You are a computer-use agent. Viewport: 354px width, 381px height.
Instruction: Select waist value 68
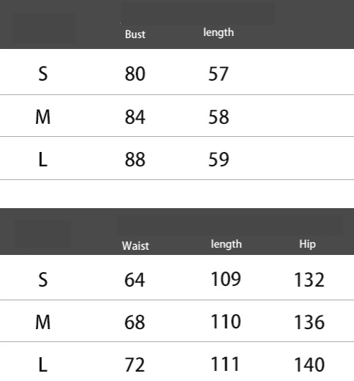[x=135, y=322]
